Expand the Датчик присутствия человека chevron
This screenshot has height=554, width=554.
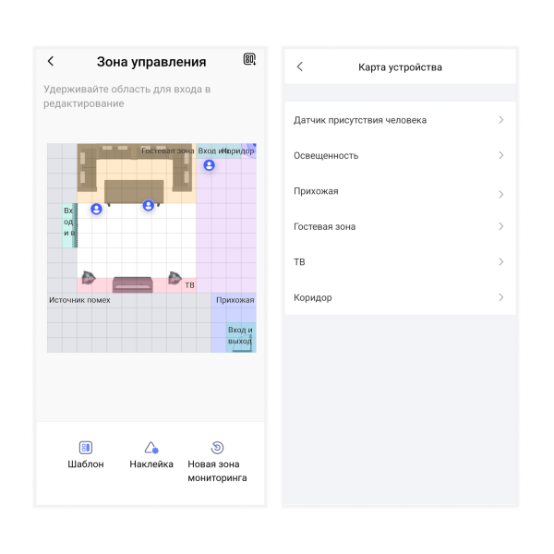point(500,120)
